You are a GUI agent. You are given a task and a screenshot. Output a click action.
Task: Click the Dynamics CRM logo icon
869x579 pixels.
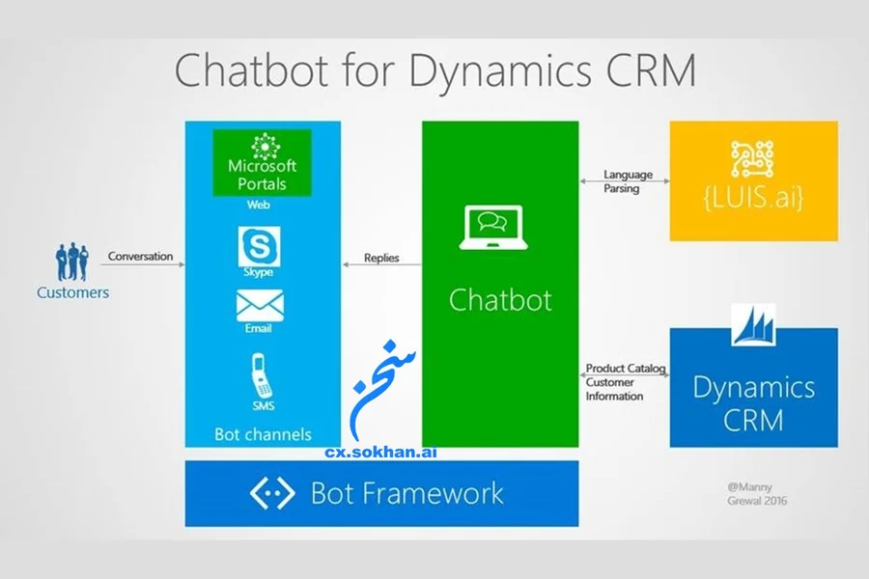point(752,324)
